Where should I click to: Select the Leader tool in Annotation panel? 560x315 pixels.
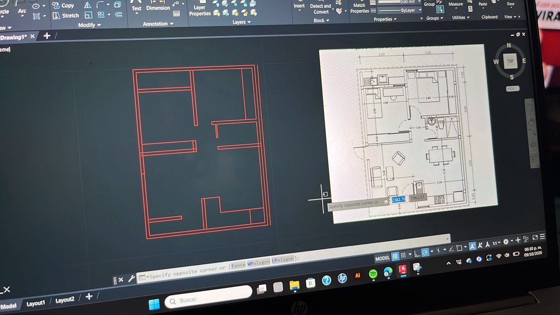175,4
